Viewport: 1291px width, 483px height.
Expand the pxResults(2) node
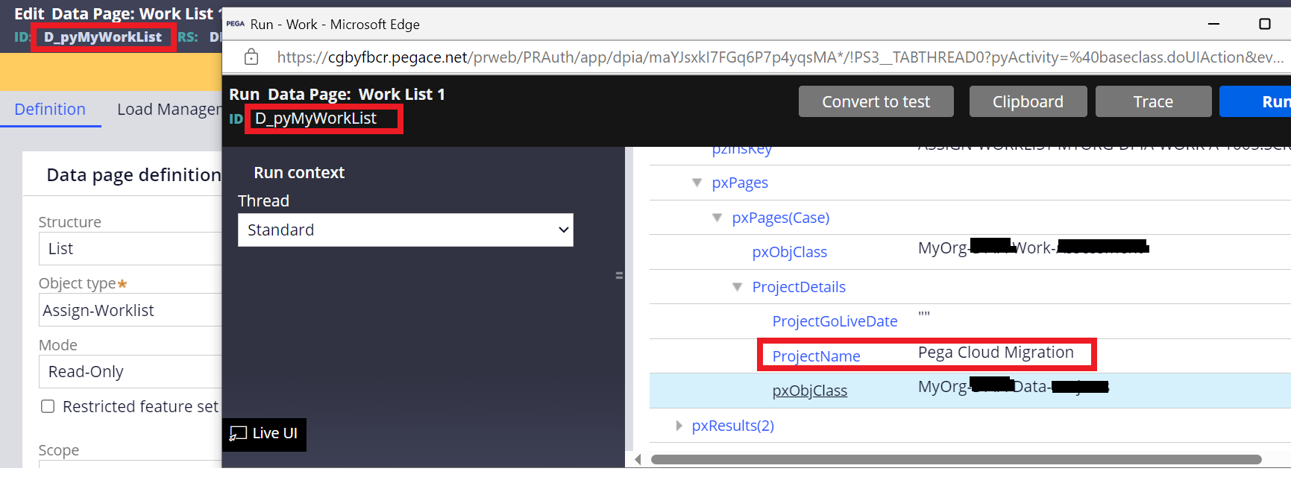(679, 426)
